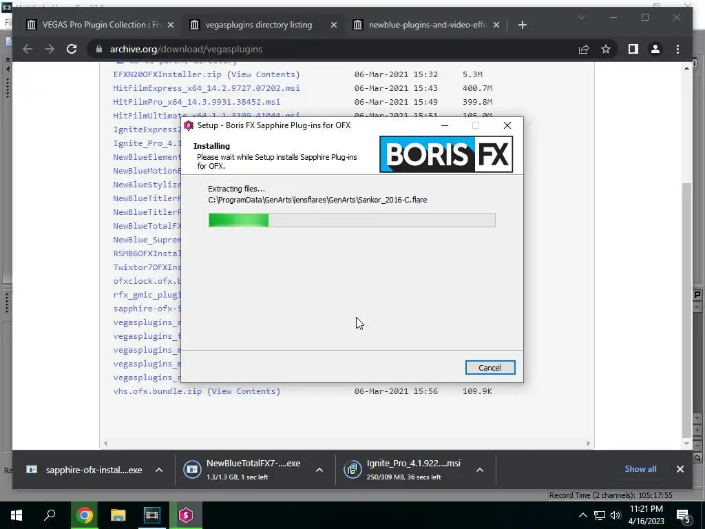The image size is (705, 529).
Task: Click the Boris FX logo in installer
Action: point(446,154)
